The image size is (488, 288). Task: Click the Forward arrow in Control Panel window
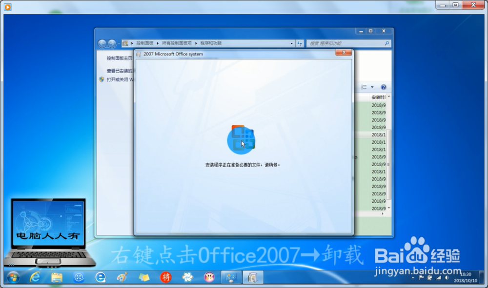[112, 43]
